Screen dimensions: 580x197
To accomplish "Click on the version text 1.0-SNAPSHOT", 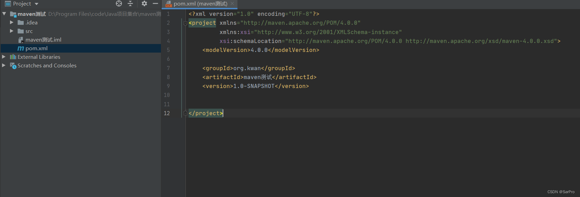I will coord(254,86).
